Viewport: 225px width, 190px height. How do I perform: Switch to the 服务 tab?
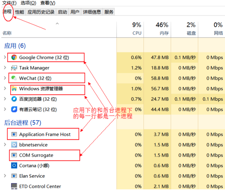pyautogui.click(x=109, y=12)
